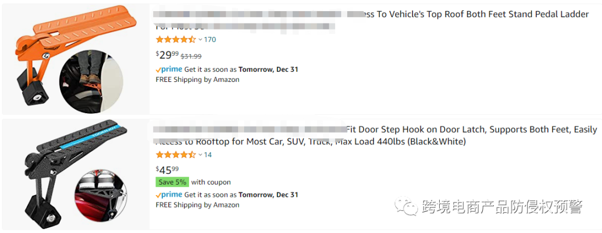Open the 14 customer reviews link
Viewport: 602px width, 233px height.
[208, 154]
